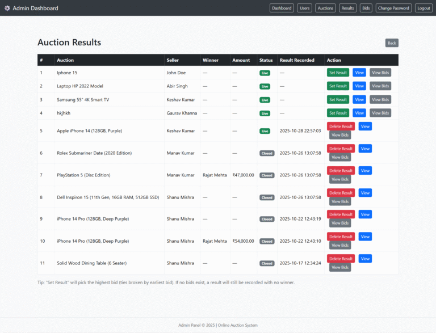View Bids for Rolex Submariner Date

[340, 157]
